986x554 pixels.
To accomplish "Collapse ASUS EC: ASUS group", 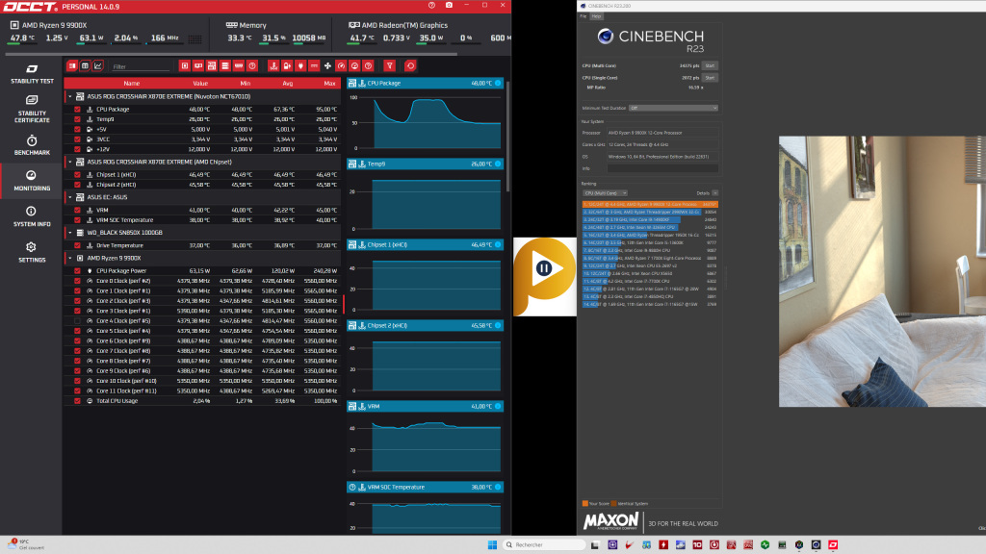I will (x=69, y=197).
